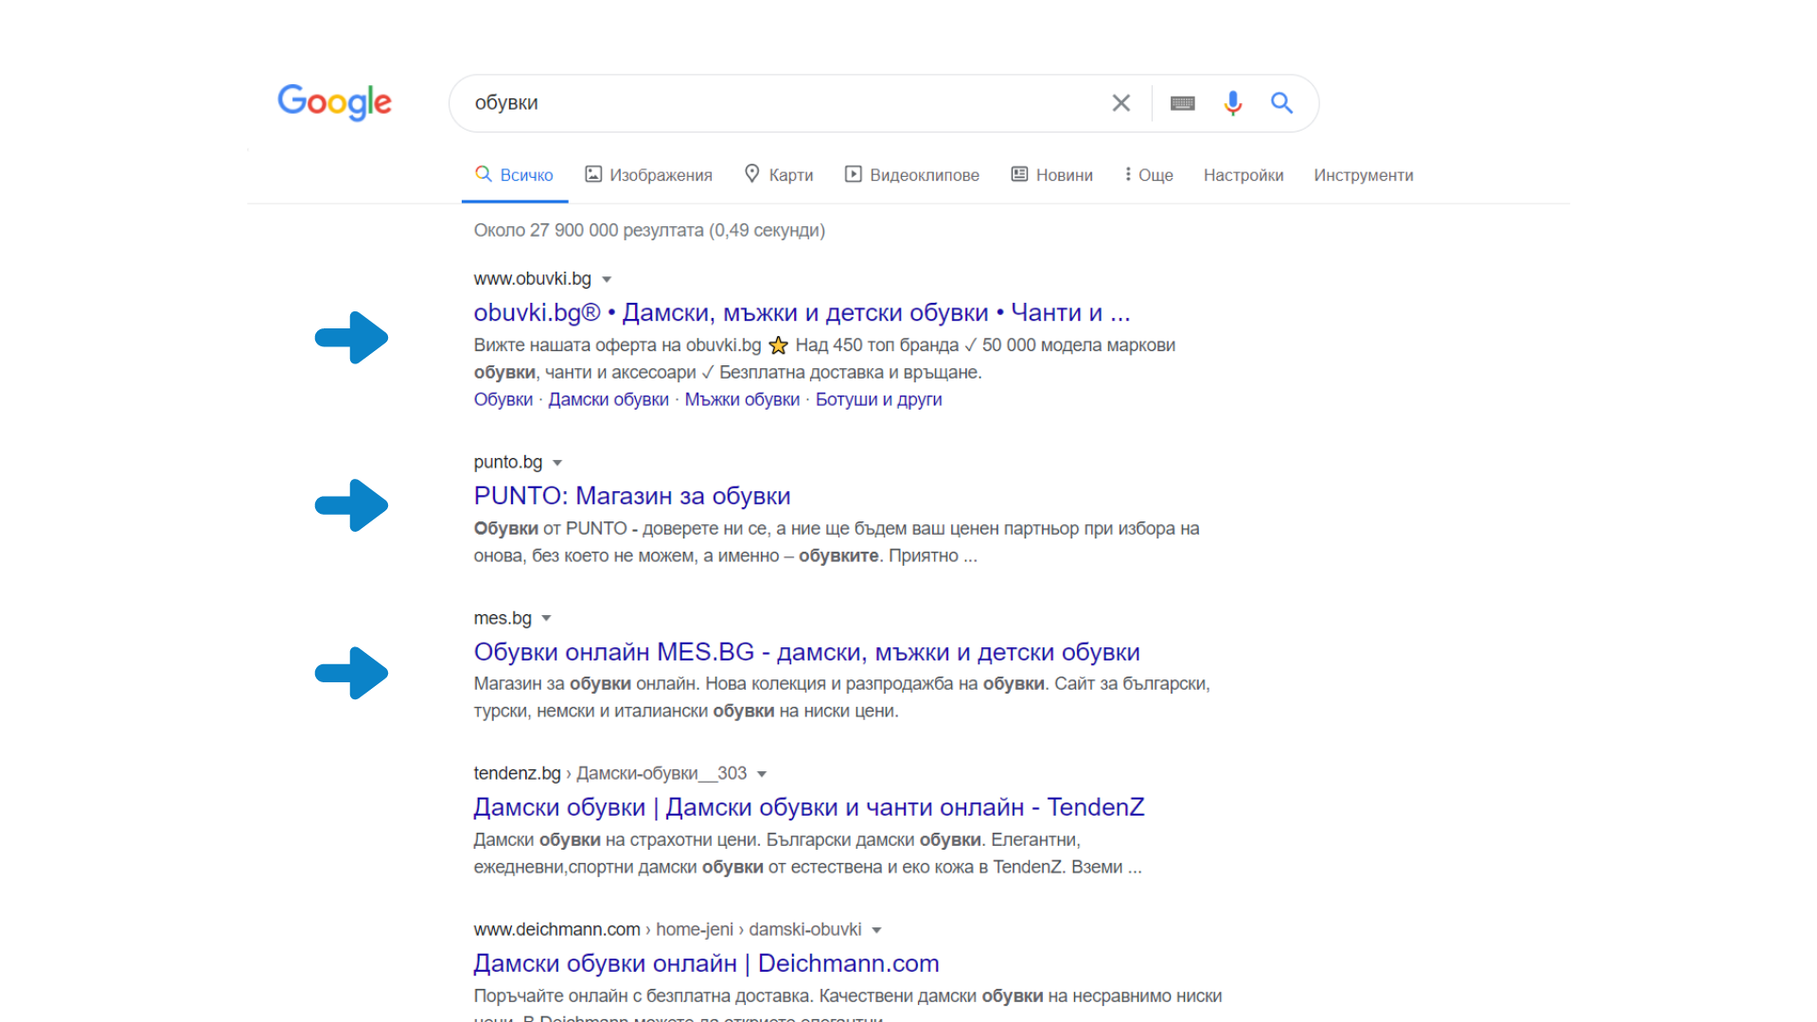
Task: Open Настройки
Action: 1244,175
